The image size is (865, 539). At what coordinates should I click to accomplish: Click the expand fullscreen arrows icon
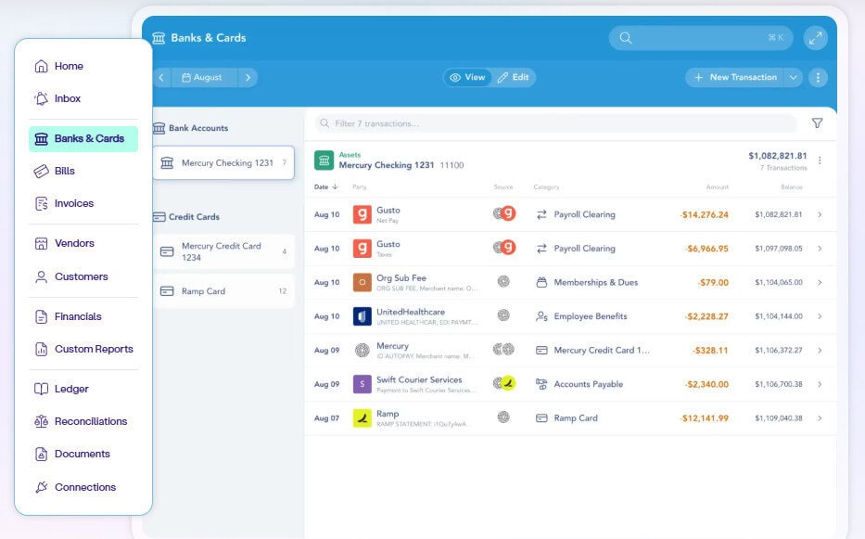[815, 38]
